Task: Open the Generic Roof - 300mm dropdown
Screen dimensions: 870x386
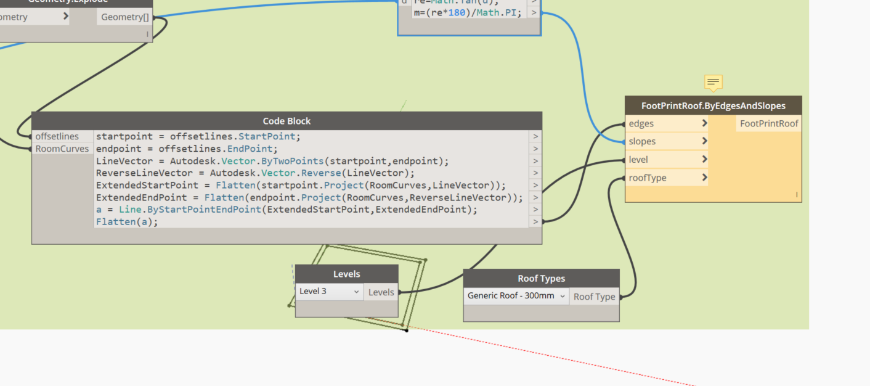Action: [516, 295]
